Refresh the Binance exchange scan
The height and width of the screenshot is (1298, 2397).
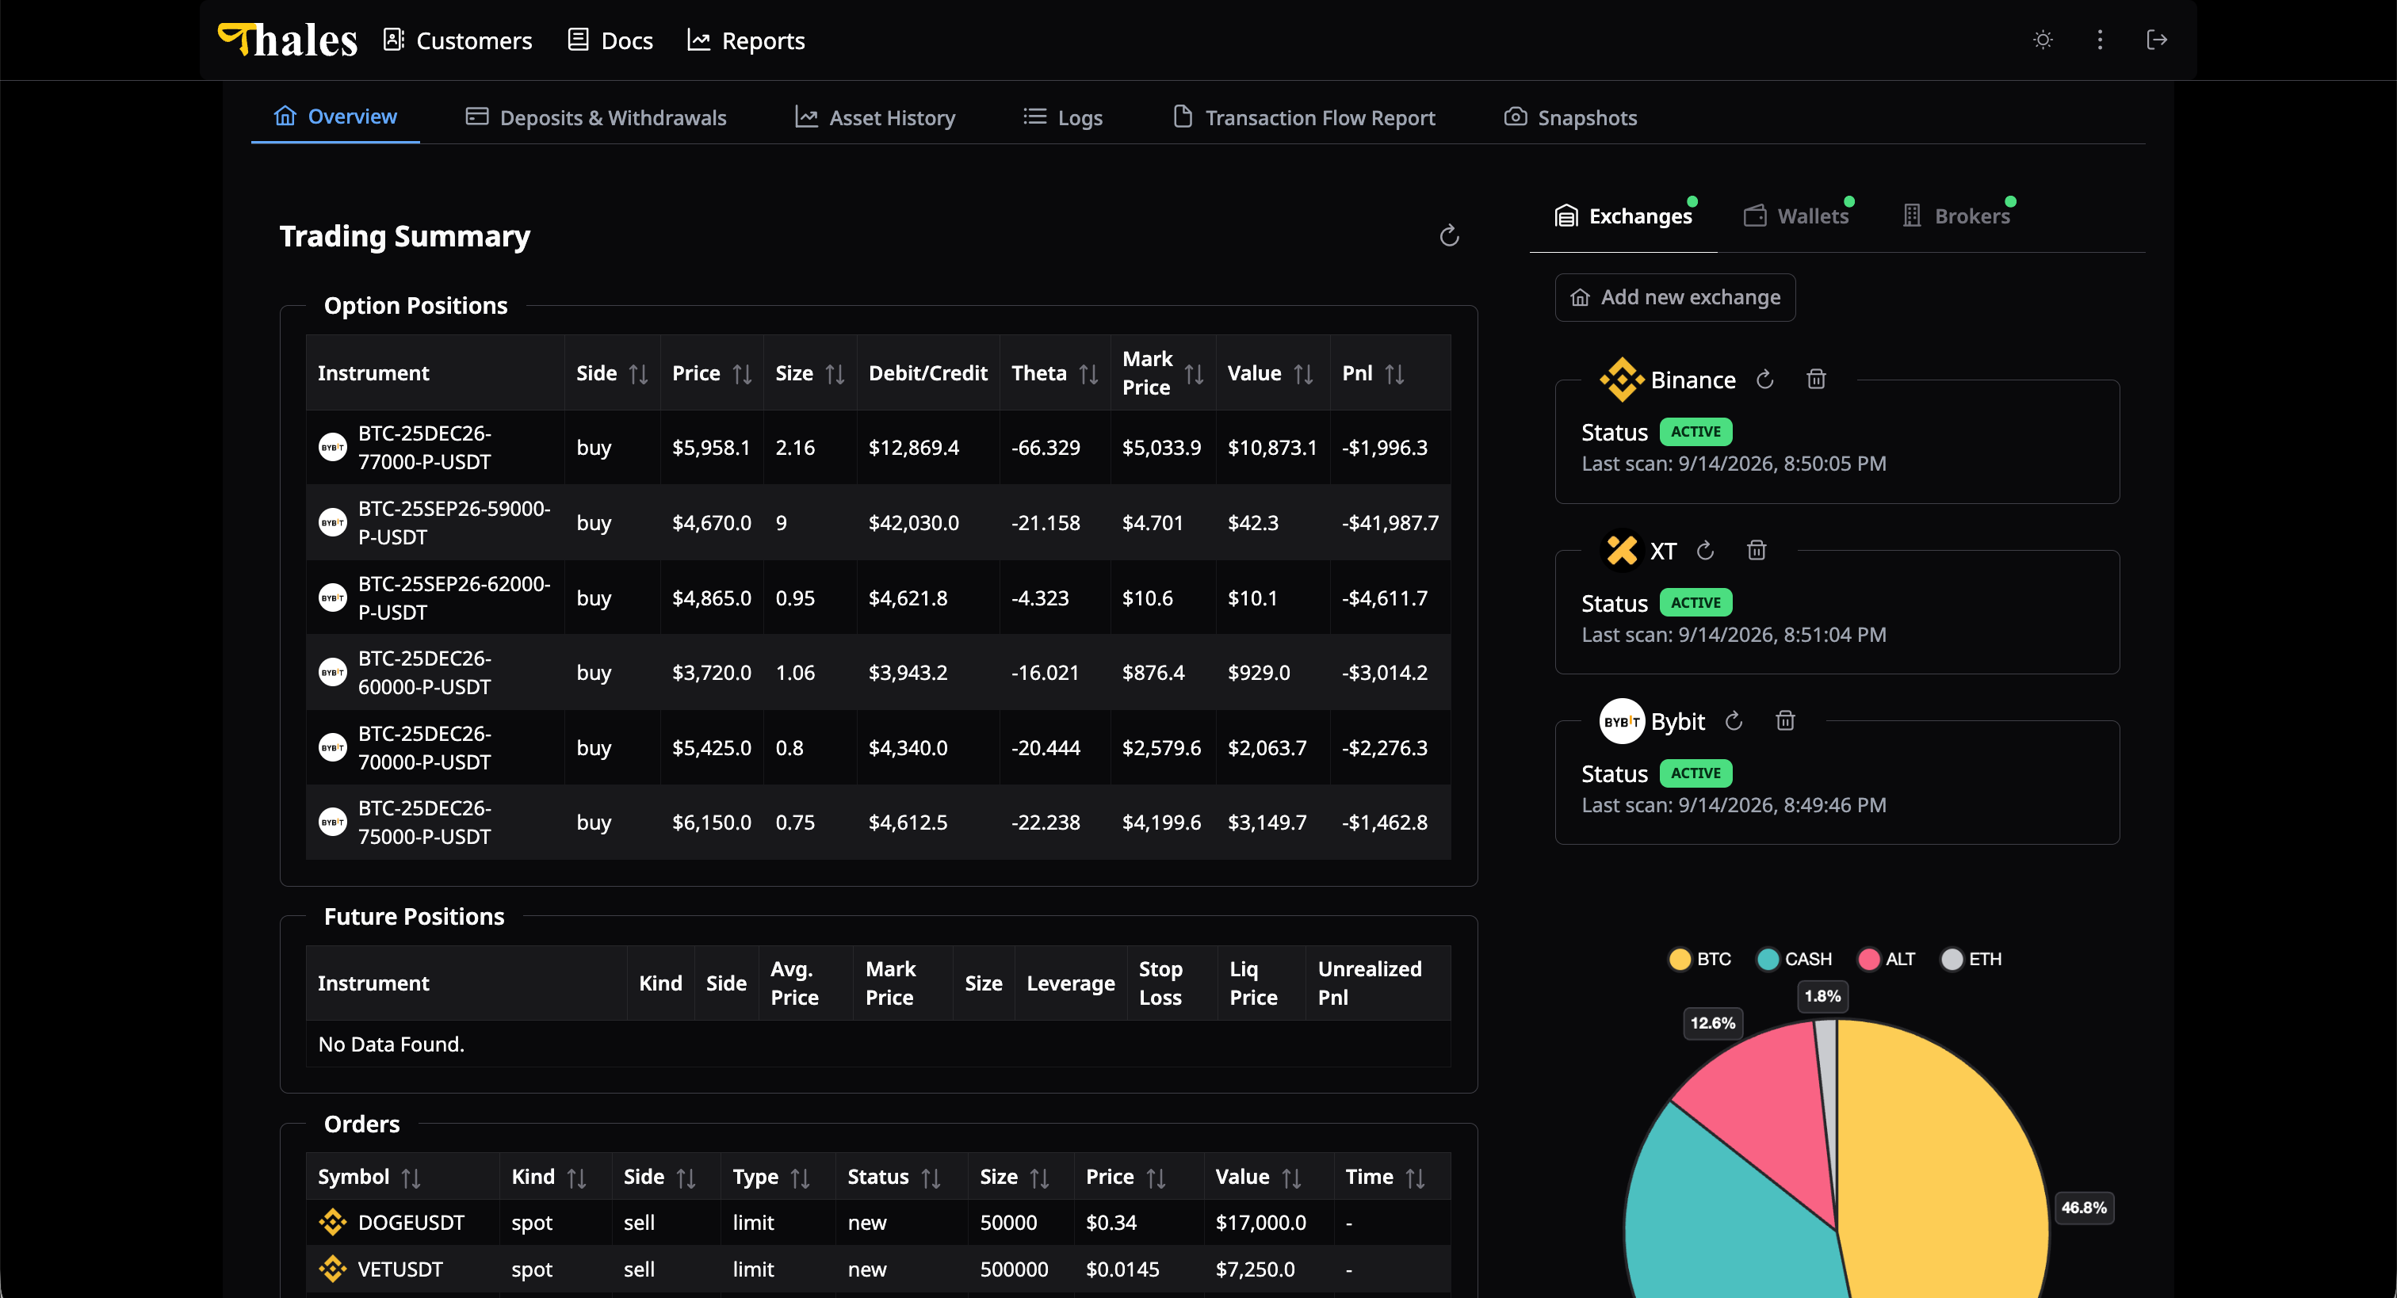coord(1764,380)
